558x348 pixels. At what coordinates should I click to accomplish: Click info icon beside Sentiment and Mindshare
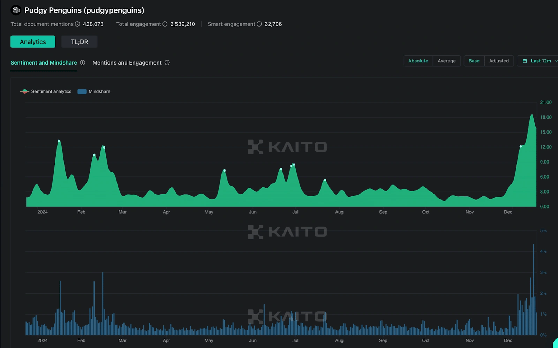click(83, 63)
